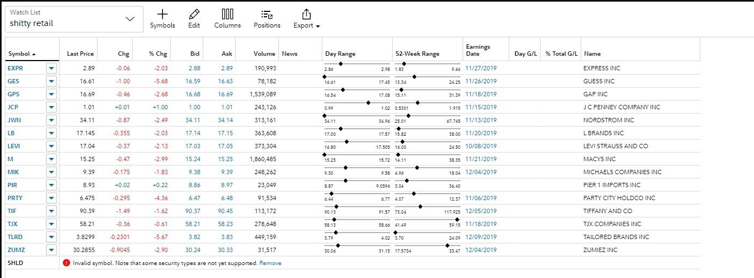Open the Edit pencil tool
Viewport: 754px width, 278px height.
[x=194, y=19]
